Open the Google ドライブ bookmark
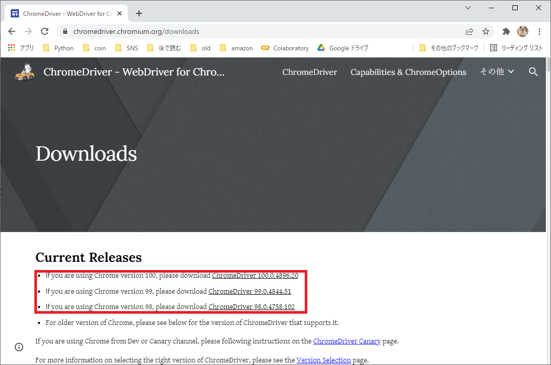Screen dimensions: 551x365 point(343,48)
